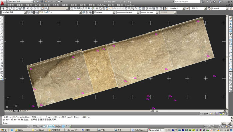The image size is (233, 132).
Task: Open the ByLayer lineweight dropdown
Action: (157, 12)
